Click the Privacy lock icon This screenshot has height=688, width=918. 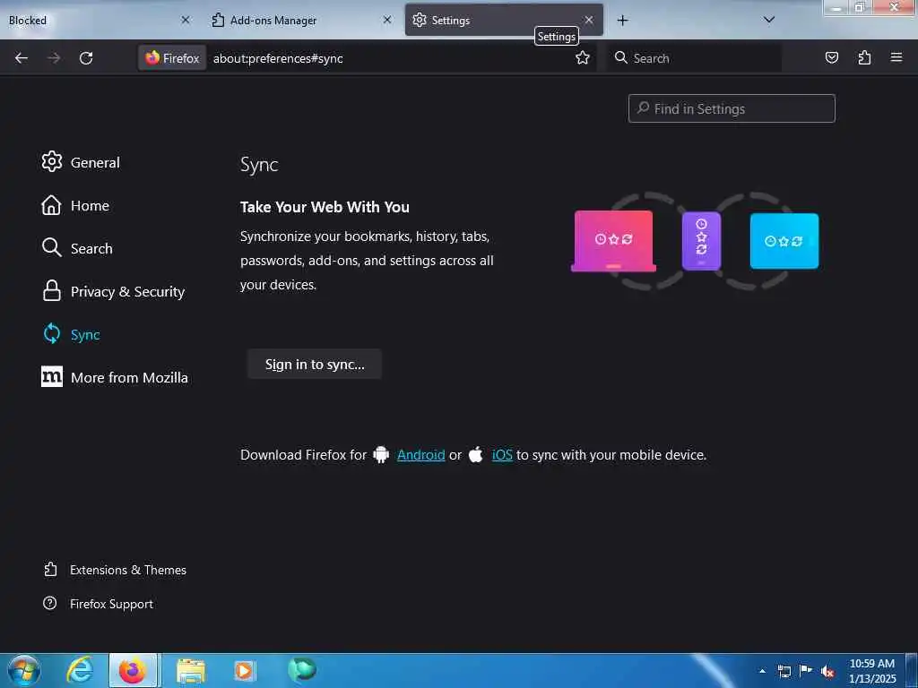pos(51,290)
